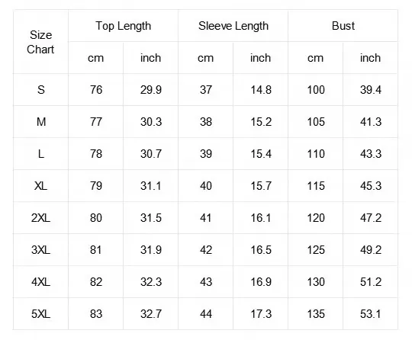Click the 29.9 inch top length cell
This screenshot has width=412, height=340.
150,90
